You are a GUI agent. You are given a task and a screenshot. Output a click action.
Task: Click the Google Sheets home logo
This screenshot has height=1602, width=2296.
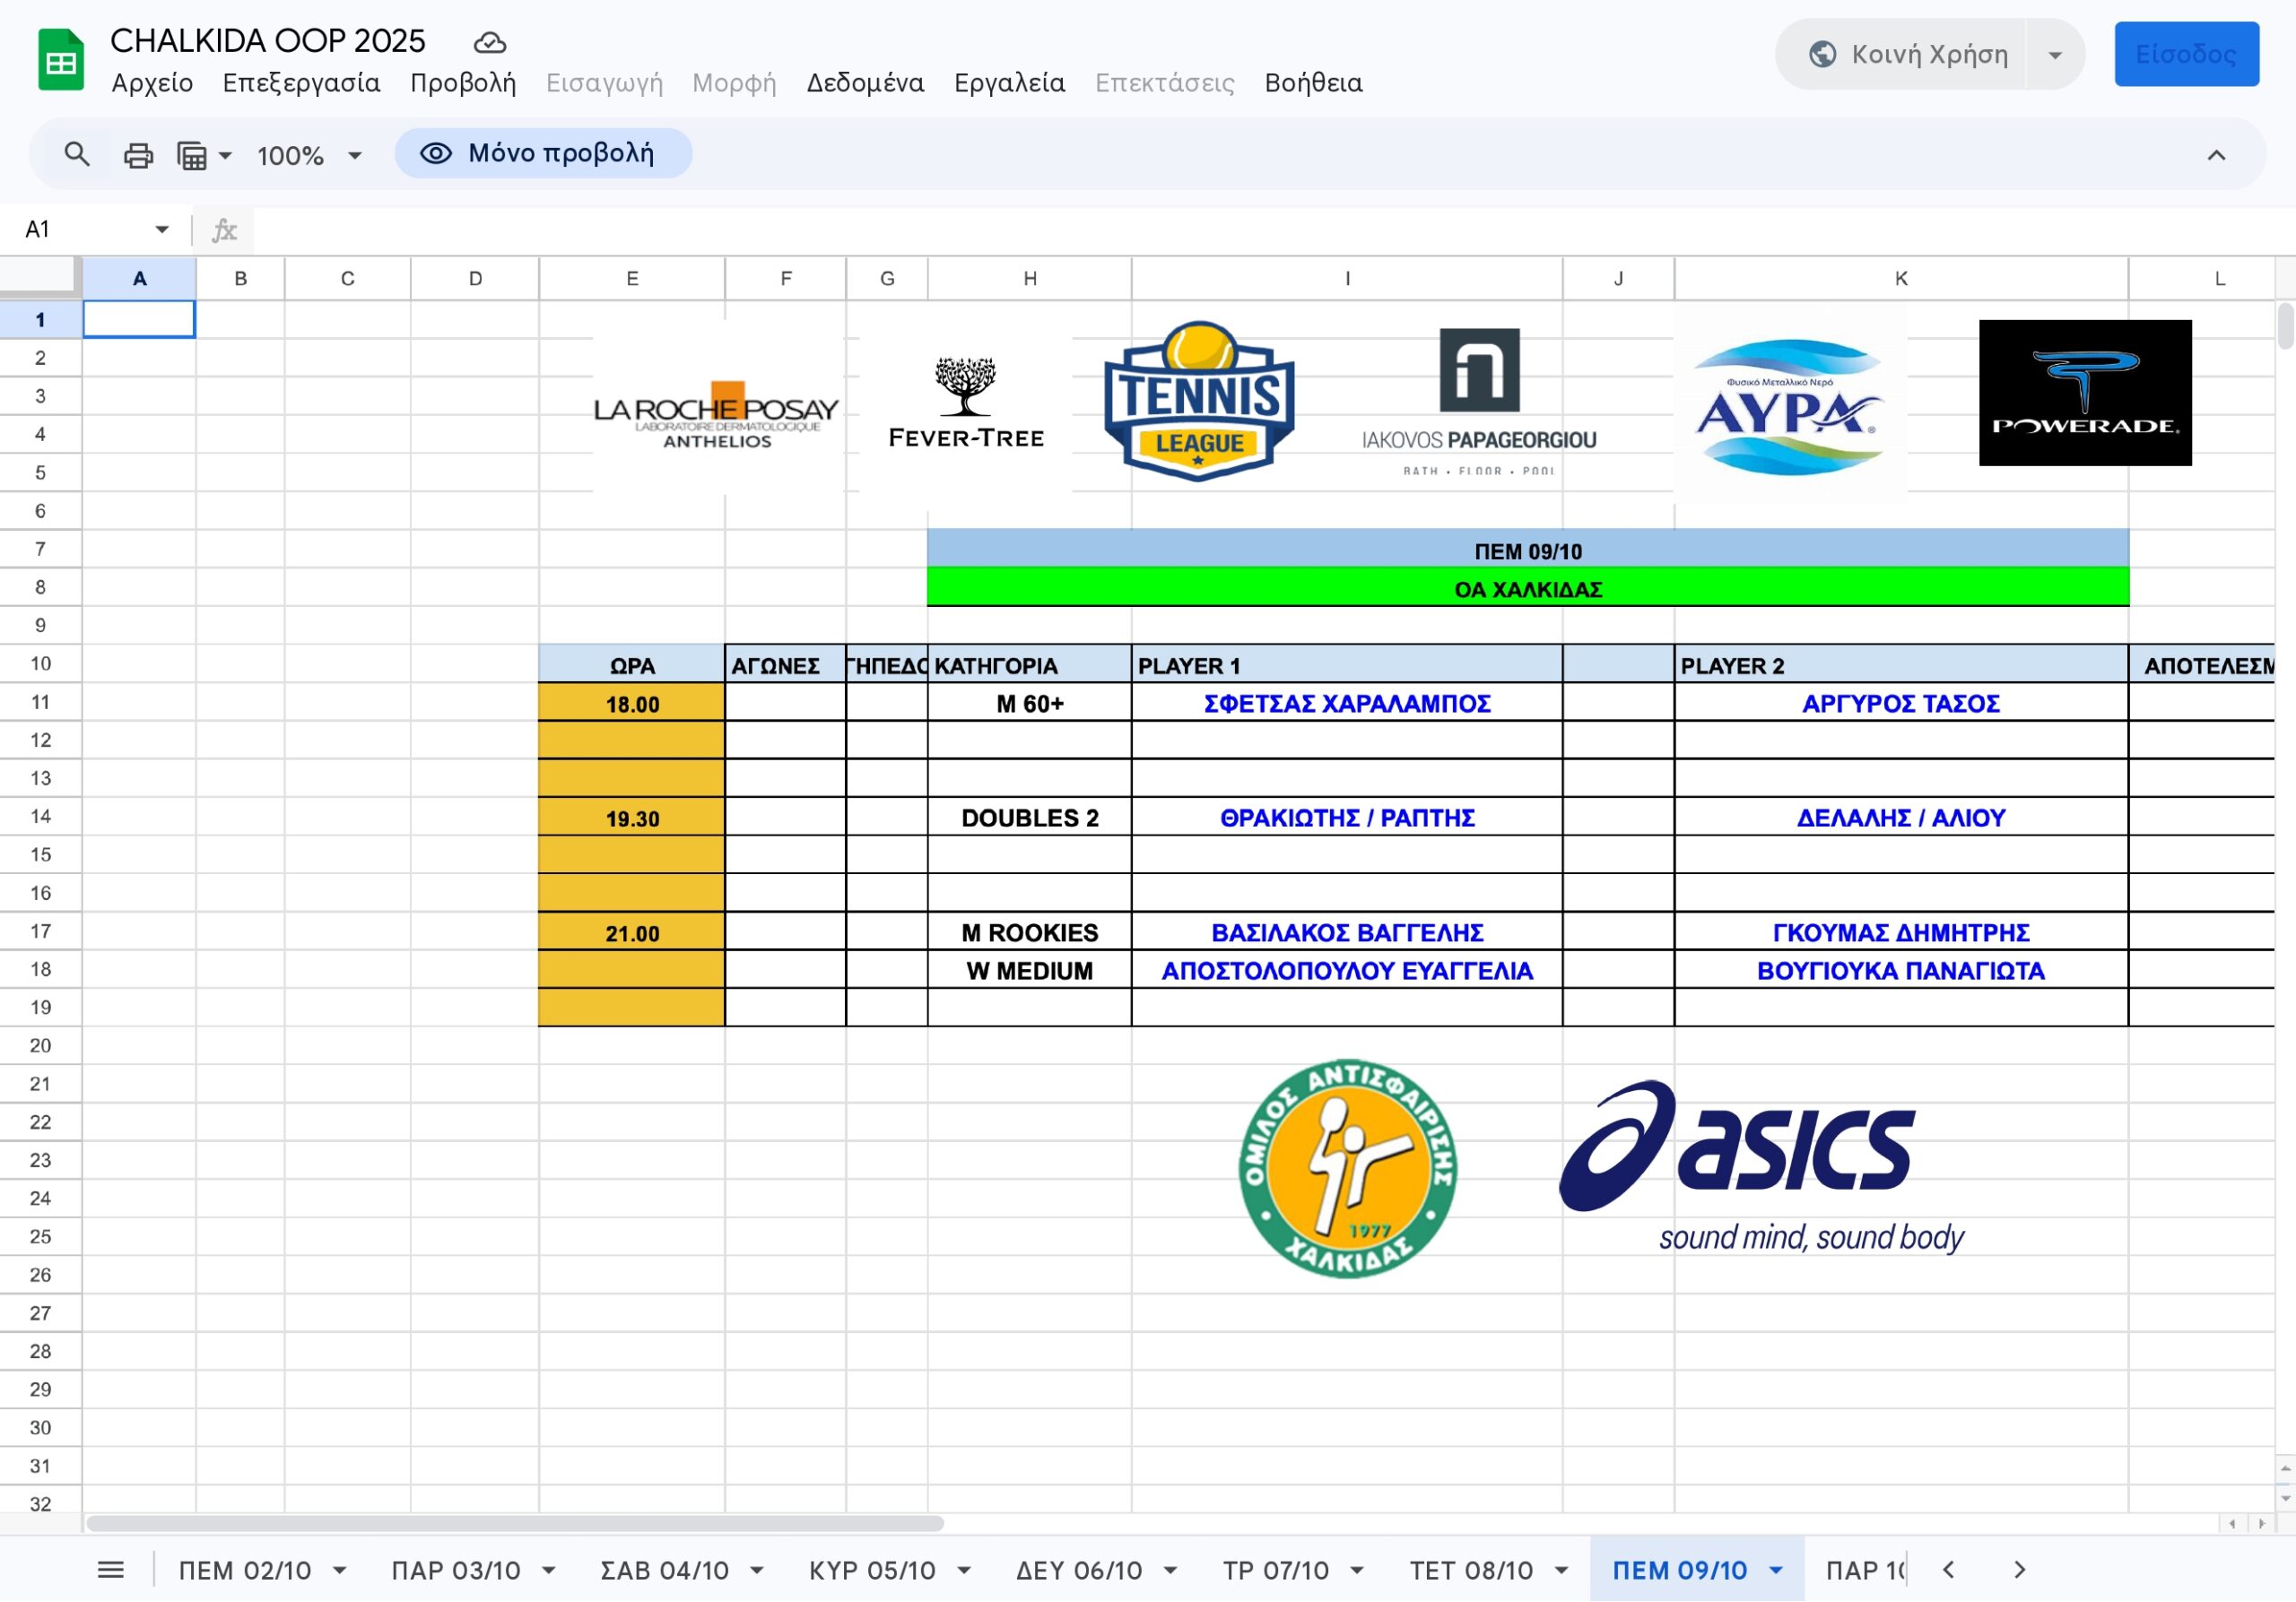click(60, 62)
